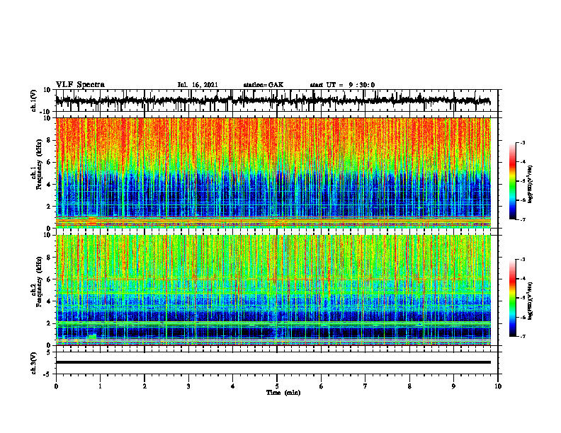Screen dimensions: 561x433
Task: Click time-axis tick label "5" at bottom
Action: 277,386
